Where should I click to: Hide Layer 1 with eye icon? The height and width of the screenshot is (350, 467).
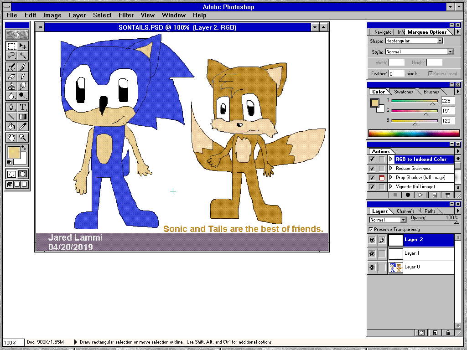372,253
